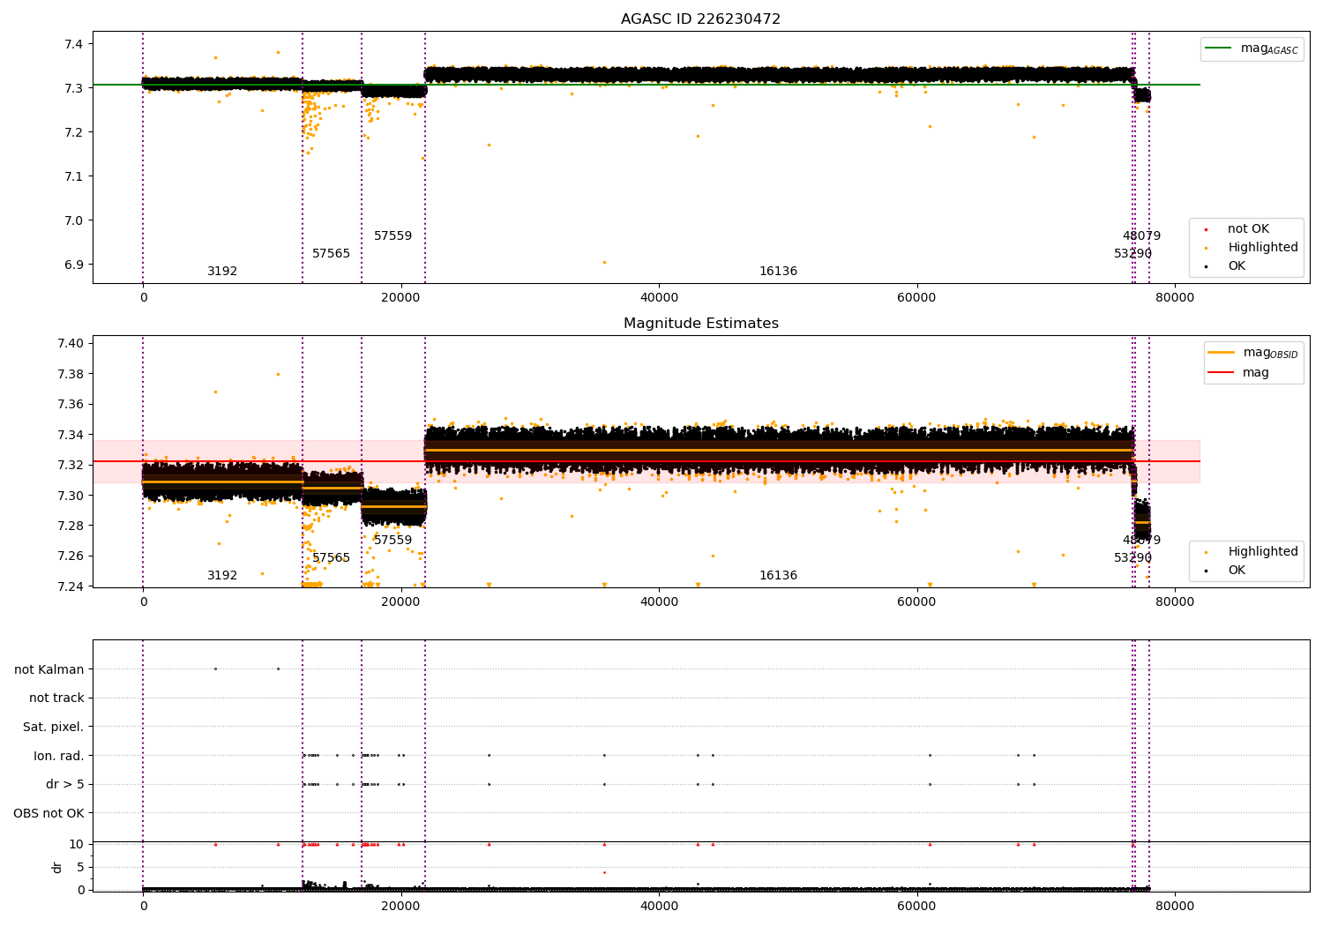Click the 'dr > 5' row label

tap(65, 784)
